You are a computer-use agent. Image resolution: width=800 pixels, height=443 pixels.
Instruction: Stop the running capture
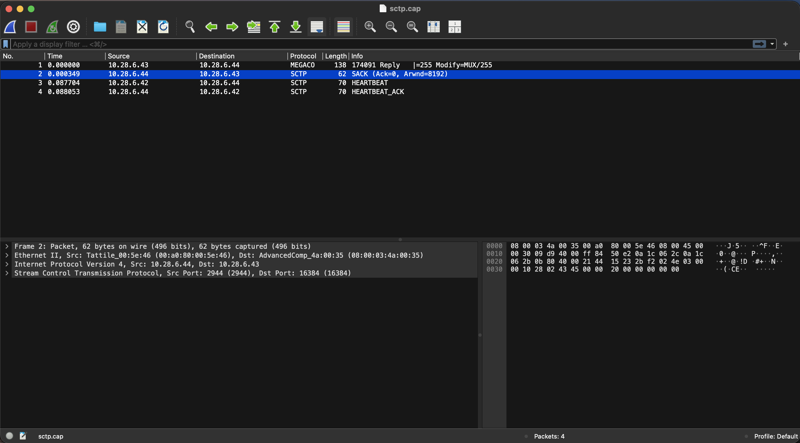coord(31,27)
